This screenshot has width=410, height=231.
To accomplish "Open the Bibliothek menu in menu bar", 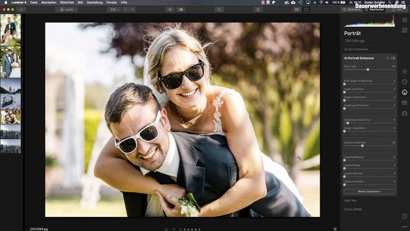I will [x=67, y=3].
